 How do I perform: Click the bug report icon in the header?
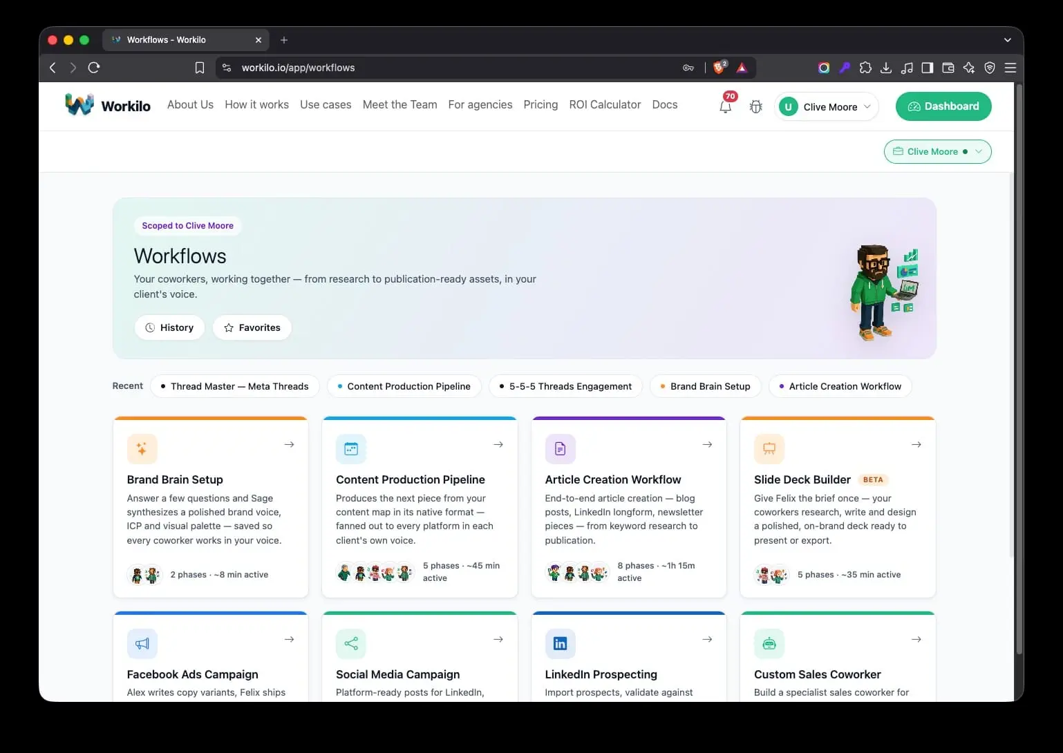coord(756,106)
